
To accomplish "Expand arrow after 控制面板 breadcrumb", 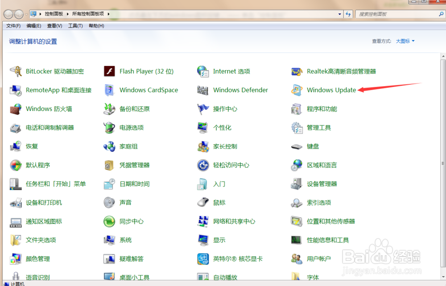I will [x=68, y=14].
